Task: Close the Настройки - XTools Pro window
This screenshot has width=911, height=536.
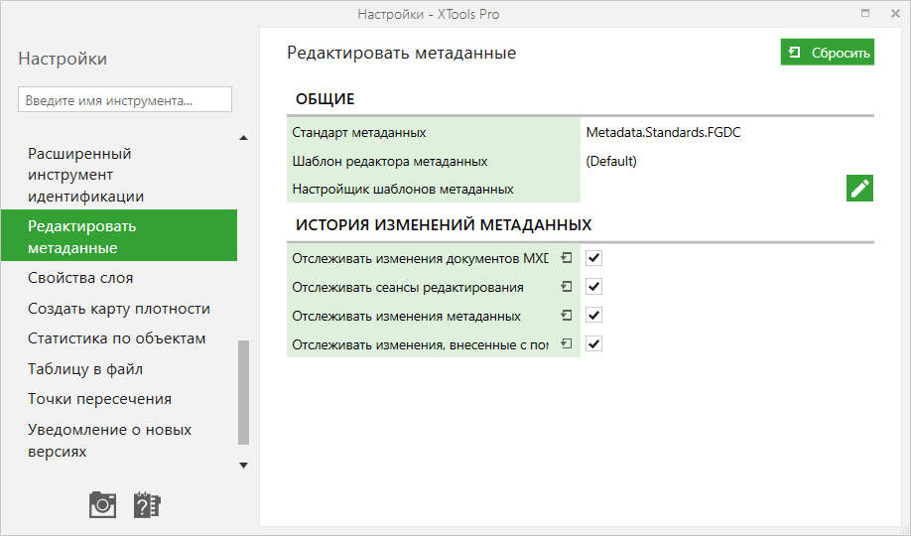Action: coord(895,13)
